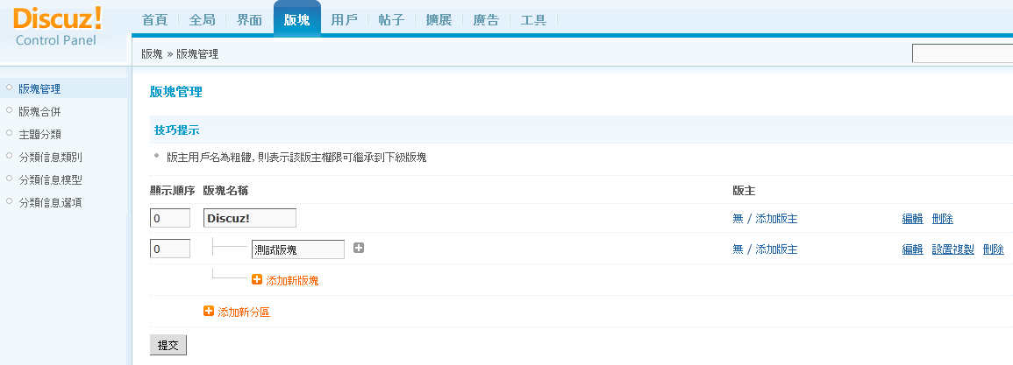Open 分類信息模型 in the sidebar

[50, 179]
